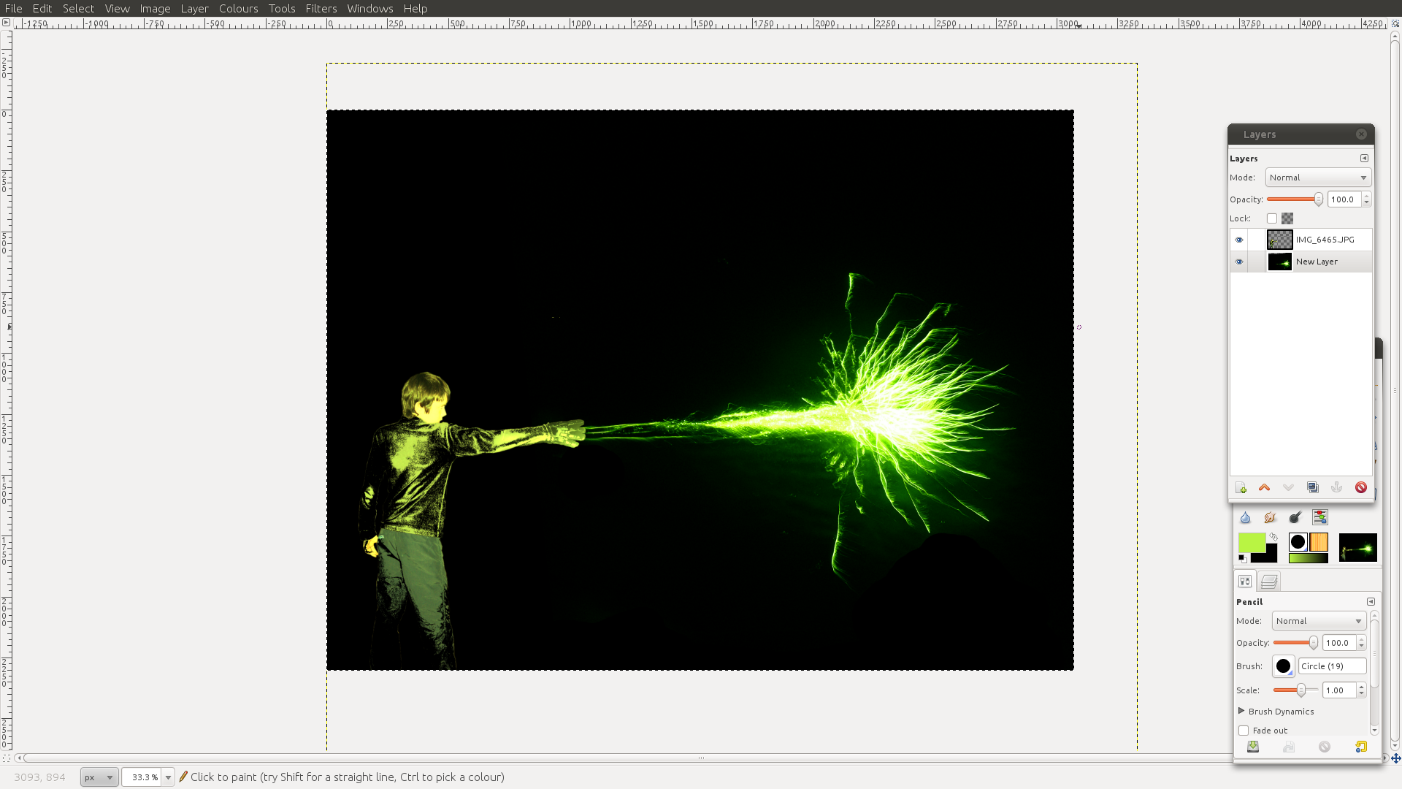Image resolution: width=1402 pixels, height=789 pixels.
Task: Select the active gradient preview
Action: (x=1308, y=557)
